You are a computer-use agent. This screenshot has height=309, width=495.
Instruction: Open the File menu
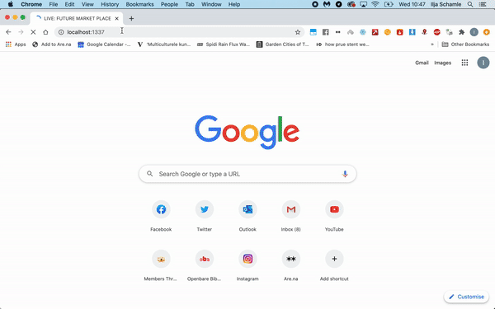tap(54, 4)
